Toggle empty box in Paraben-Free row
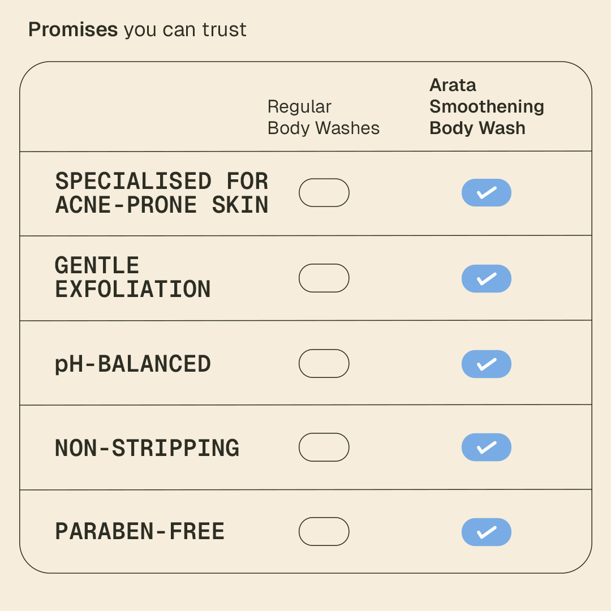The image size is (611, 611). pos(324,532)
